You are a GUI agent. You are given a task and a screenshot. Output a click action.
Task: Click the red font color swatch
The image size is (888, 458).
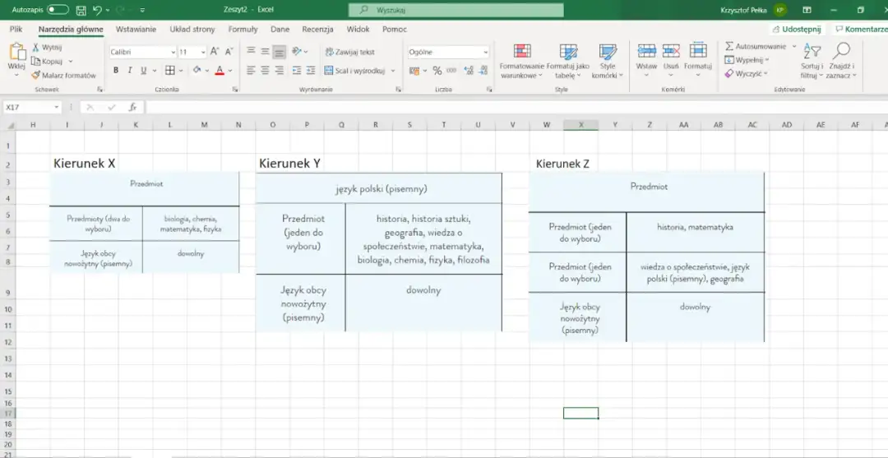tap(220, 71)
